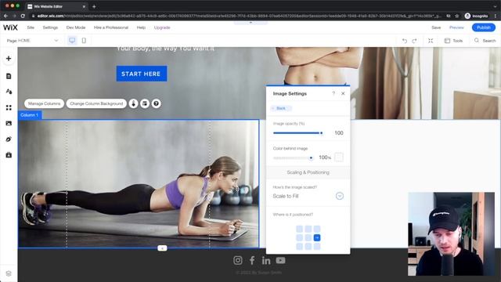Image resolution: width=501 pixels, height=282 pixels.
Task: Click Change Column Background
Action: [x=96, y=103]
